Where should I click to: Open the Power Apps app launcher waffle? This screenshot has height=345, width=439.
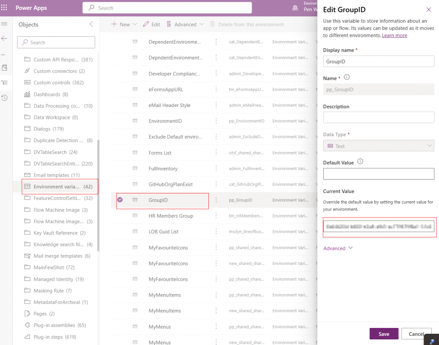point(4,8)
